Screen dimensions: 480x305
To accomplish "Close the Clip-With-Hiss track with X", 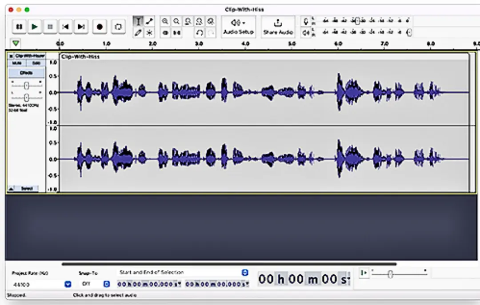I will 11,56.
